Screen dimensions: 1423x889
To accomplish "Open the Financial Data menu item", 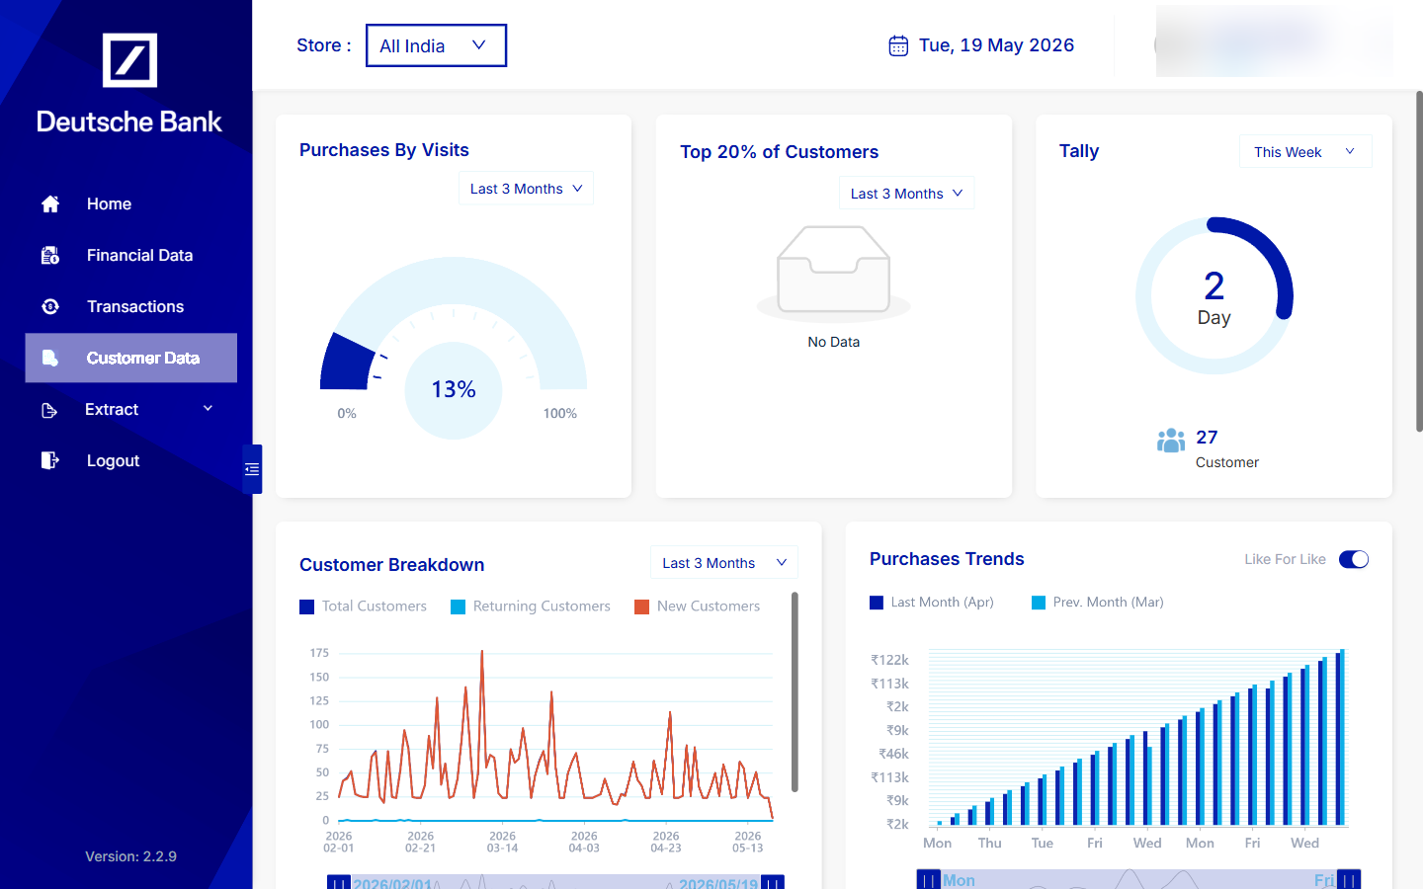I will click(130, 255).
